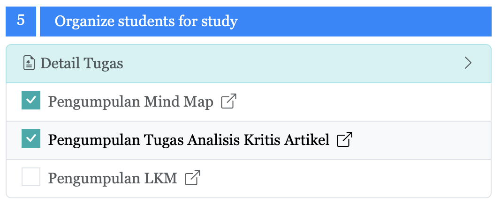501x203 pixels.
Task: Open the Mind Map external link icon
Action: (228, 101)
